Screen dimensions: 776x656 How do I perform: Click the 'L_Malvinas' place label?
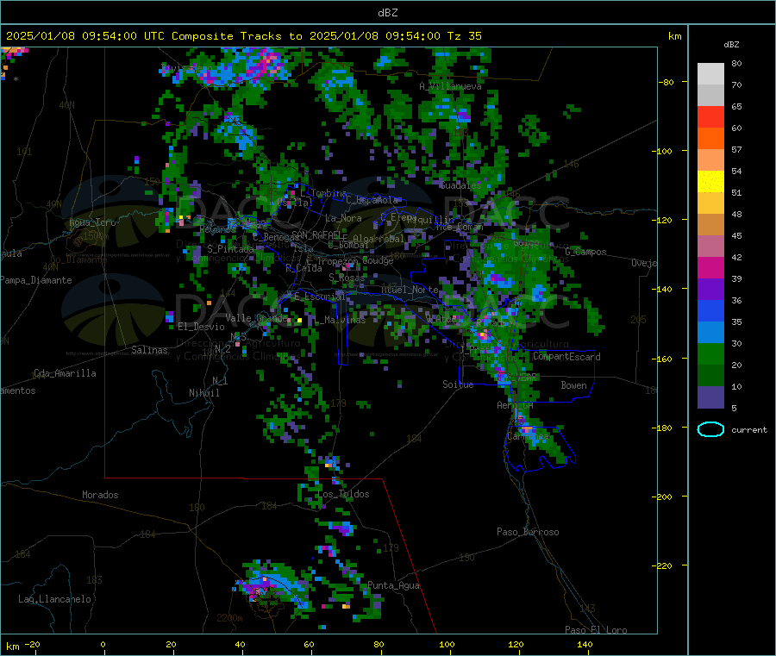pyautogui.click(x=340, y=320)
